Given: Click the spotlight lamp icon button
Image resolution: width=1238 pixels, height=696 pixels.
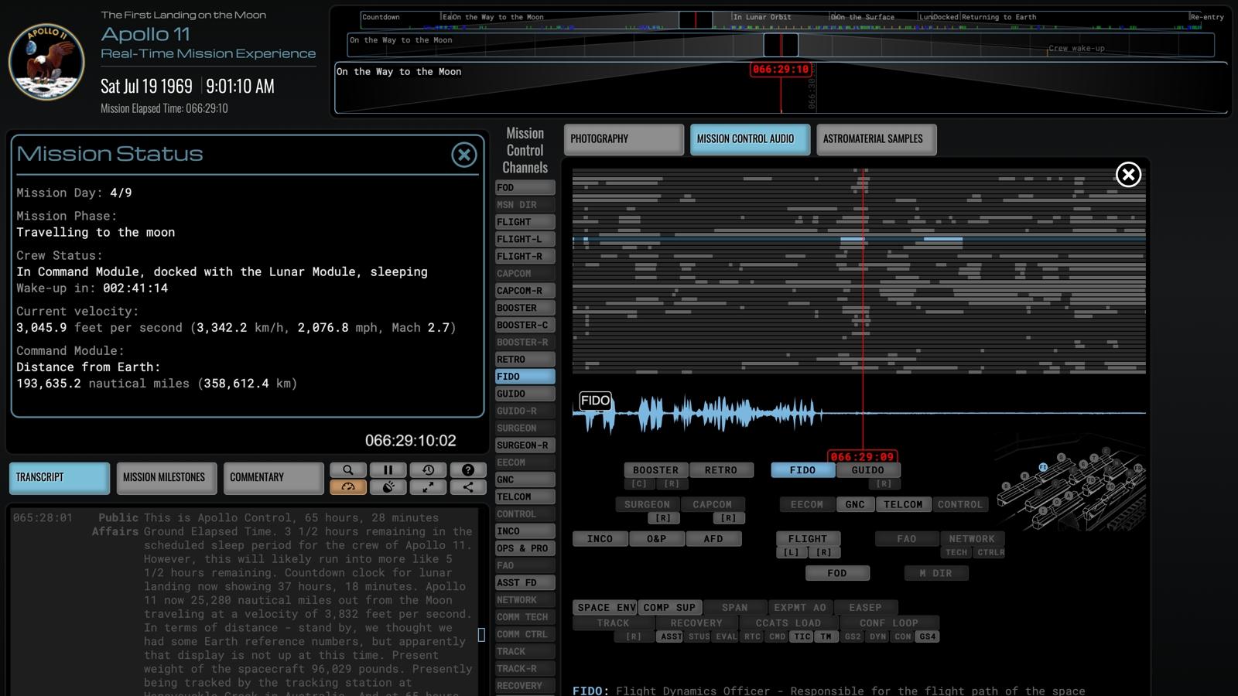Looking at the screenshot, I should coord(388,486).
